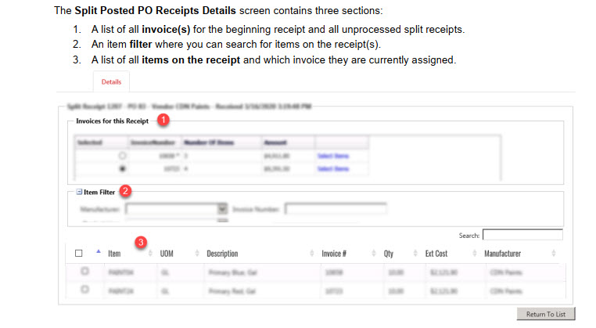Open the Manufacturer dropdown list
The width and height of the screenshot is (596, 328).
click(222, 209)
